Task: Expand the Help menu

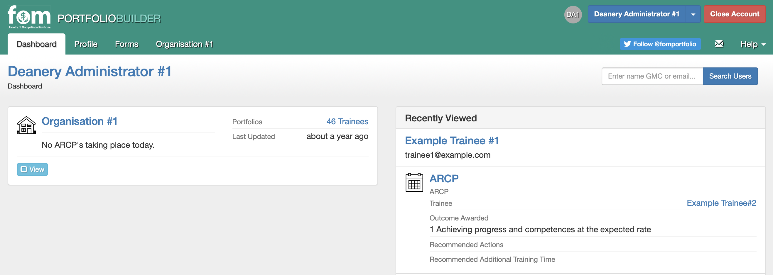Action: [752, 44]
